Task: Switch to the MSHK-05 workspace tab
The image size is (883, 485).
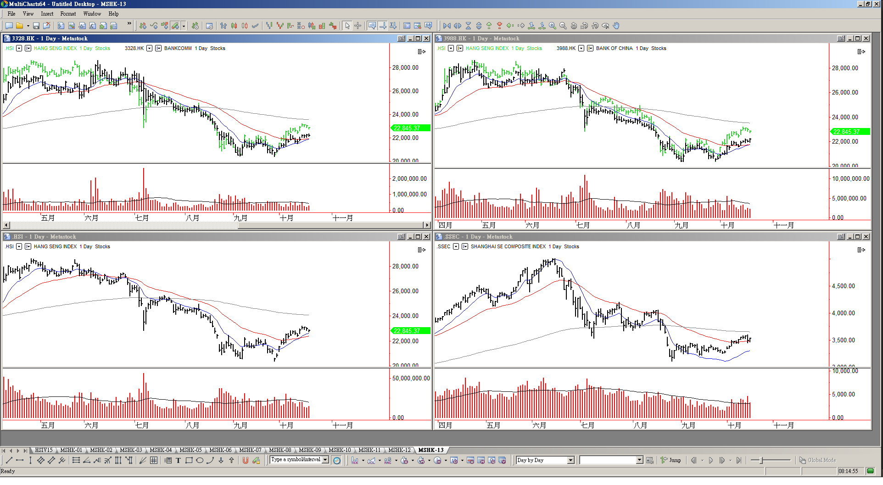Action: (190, 450)
